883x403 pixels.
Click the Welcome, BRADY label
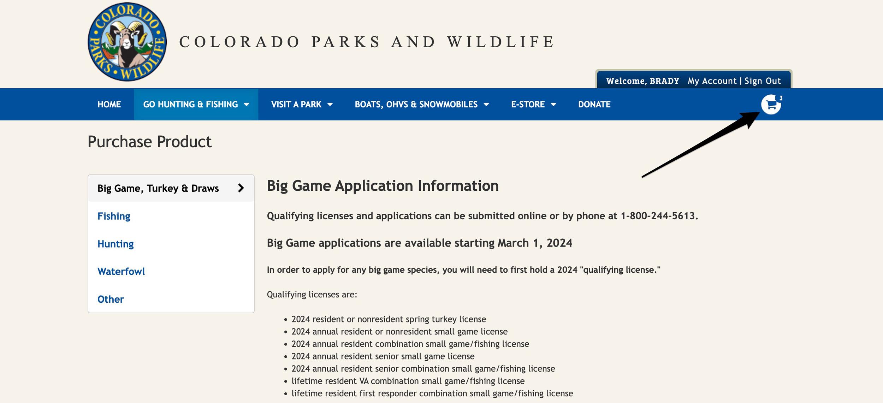point(643,81)
